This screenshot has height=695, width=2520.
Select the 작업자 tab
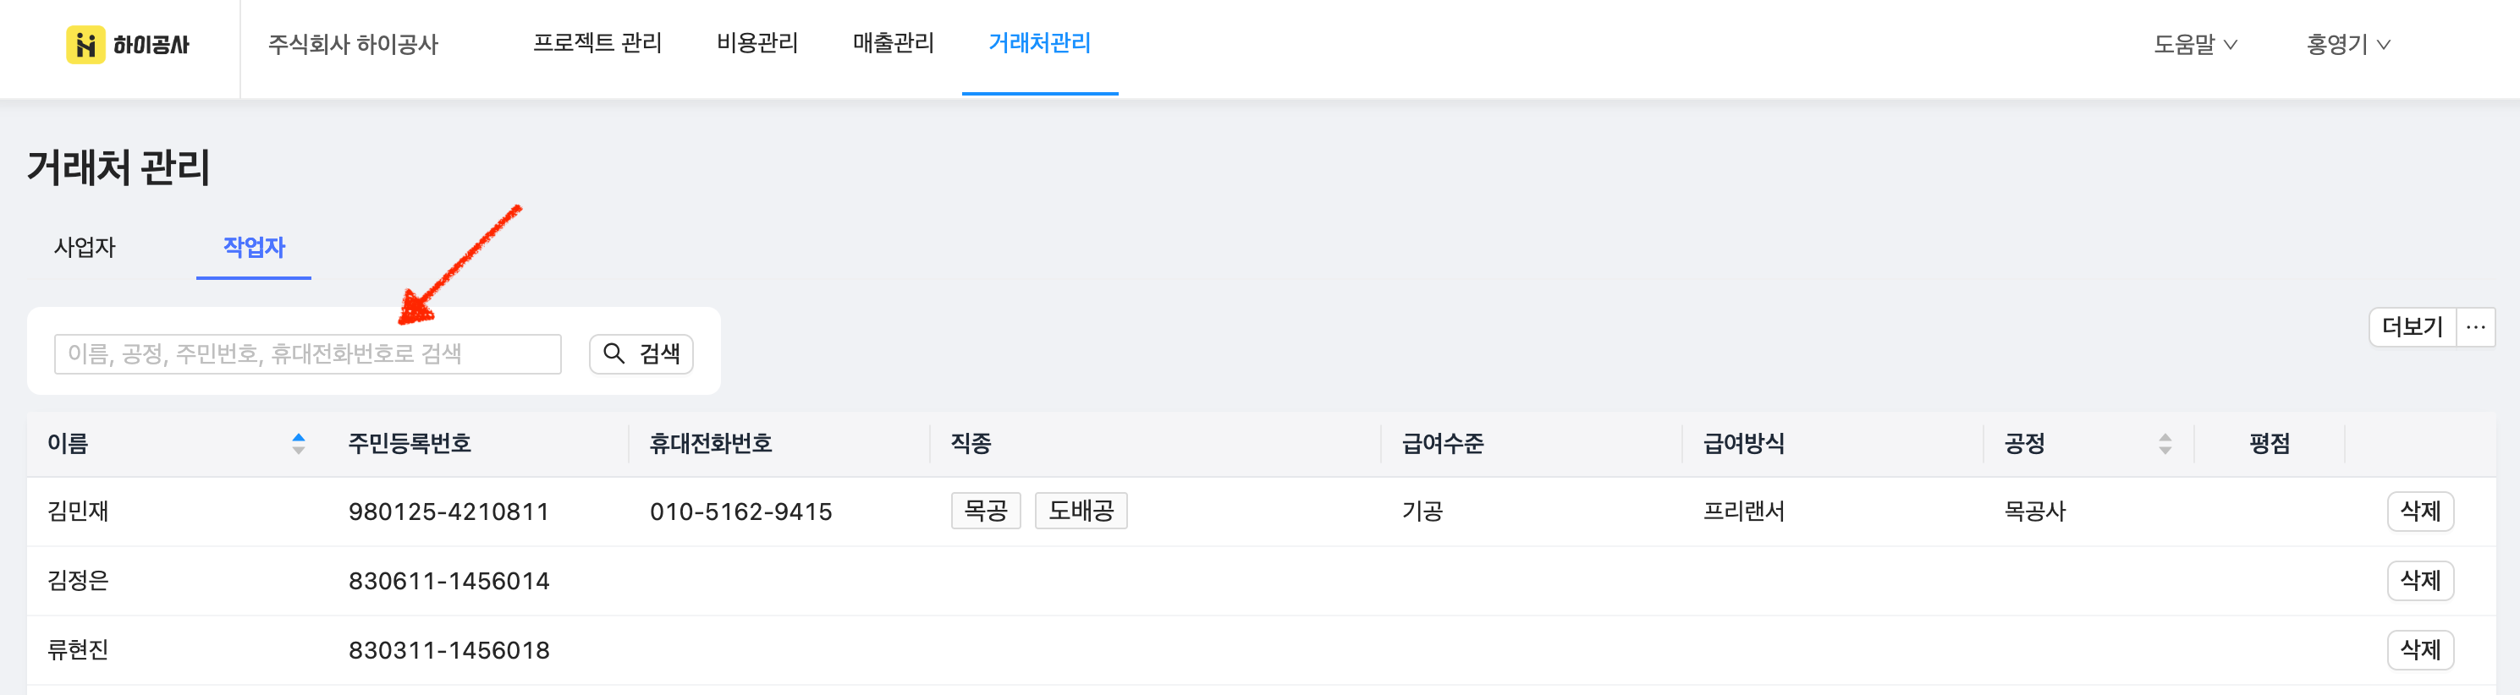point(253,247)
